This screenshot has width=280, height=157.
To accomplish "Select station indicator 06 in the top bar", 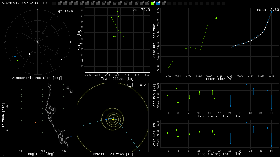I will point(87,3).
